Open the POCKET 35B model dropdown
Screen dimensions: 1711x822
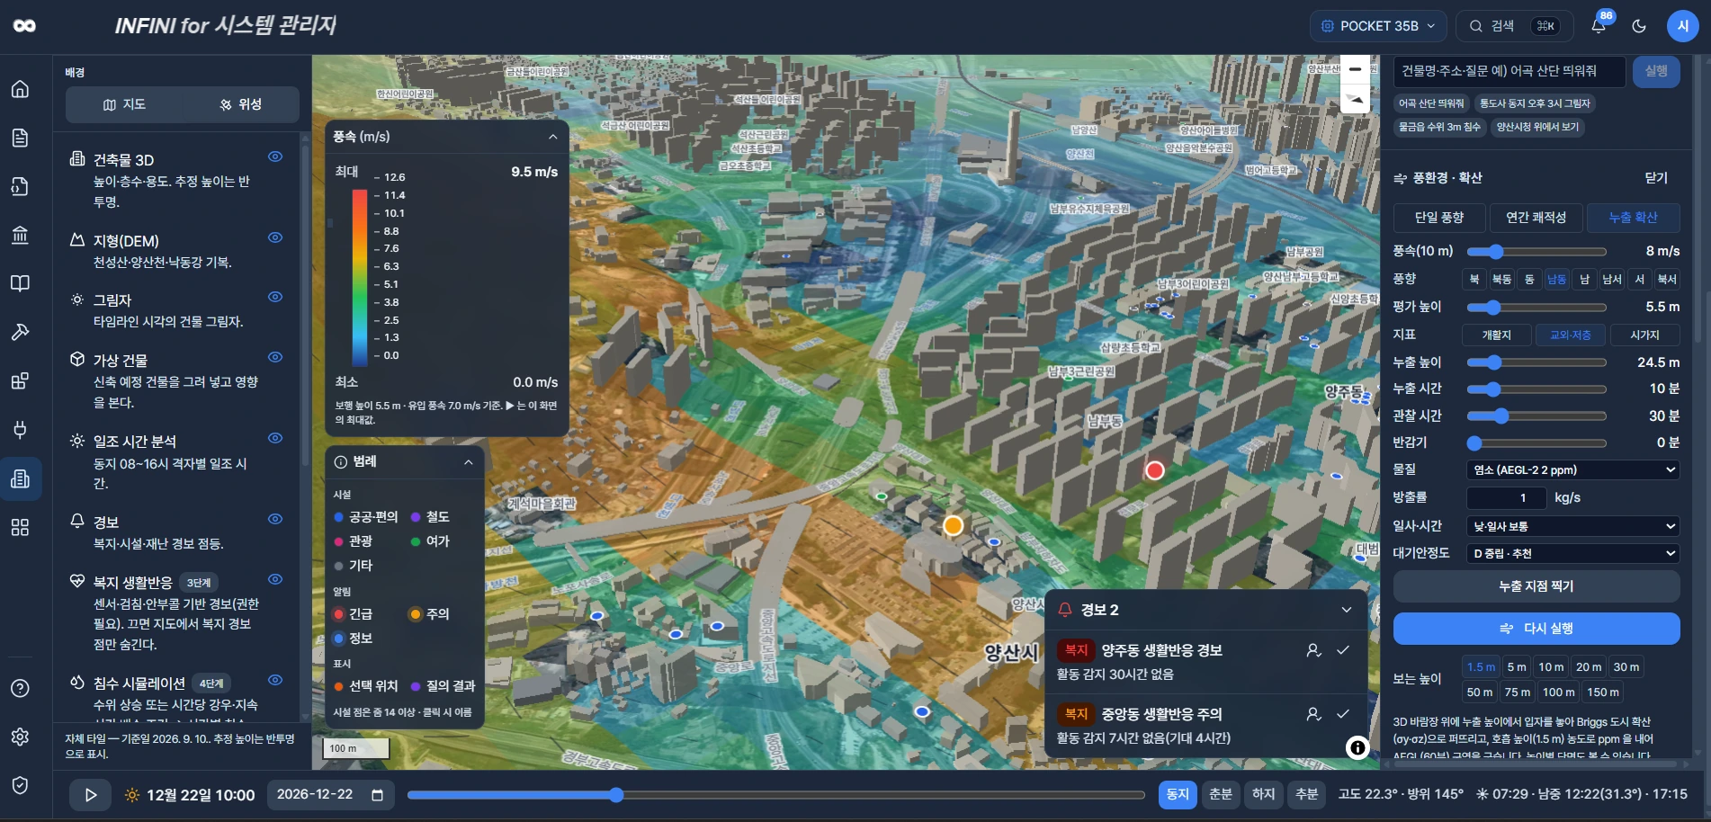click(x=1378, y=26)
